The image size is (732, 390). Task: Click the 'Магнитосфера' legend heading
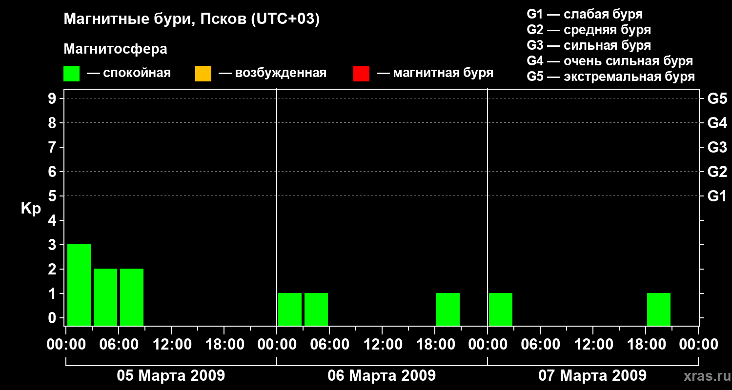point(115,49)
